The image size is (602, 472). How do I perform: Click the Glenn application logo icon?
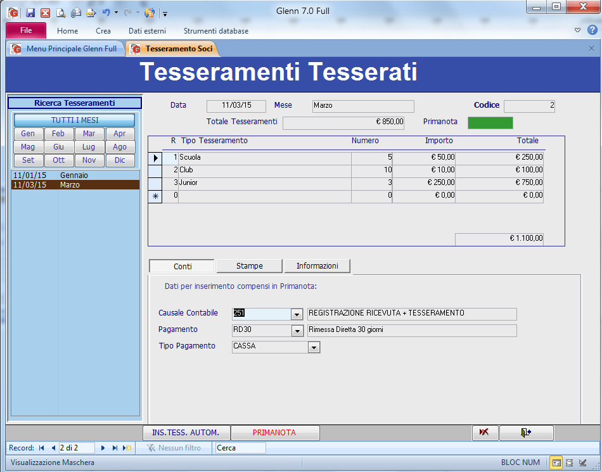click(13, 13)
